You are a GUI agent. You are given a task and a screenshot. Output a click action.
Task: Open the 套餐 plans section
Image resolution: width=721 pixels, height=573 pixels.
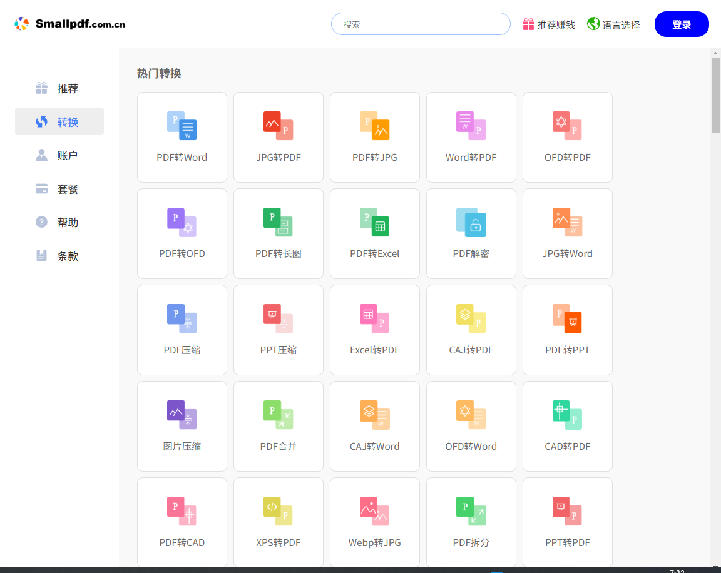pos(59,189)
